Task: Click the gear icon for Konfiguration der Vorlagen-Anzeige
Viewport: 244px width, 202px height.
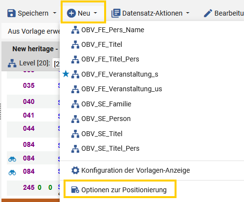Action: 75,170
